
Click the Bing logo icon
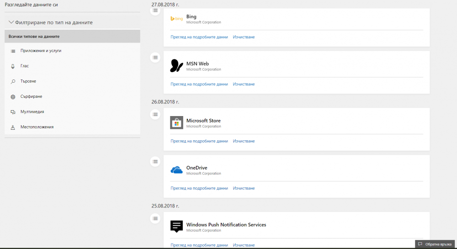176,19
